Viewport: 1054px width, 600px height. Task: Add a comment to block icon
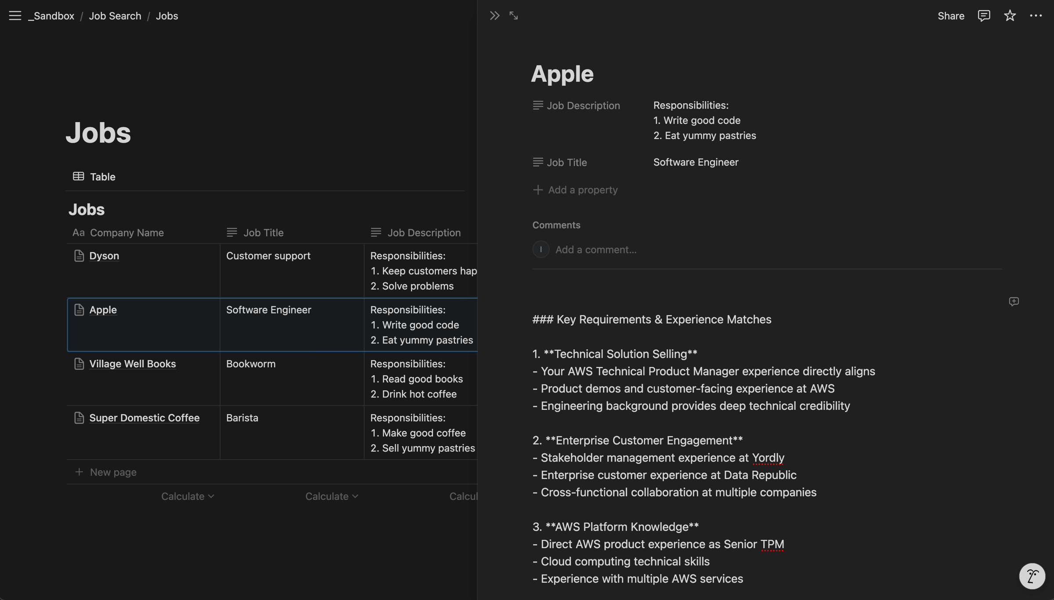(1014, 301)
